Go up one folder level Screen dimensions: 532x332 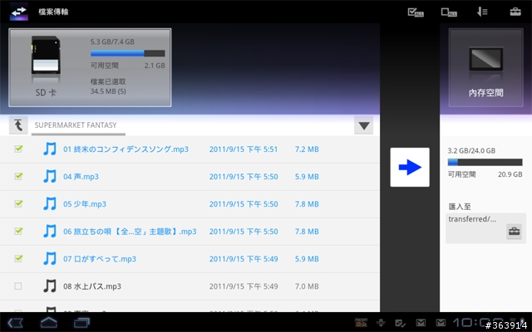pos(18,125)
